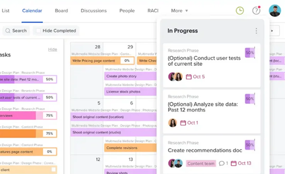The image size is (285, 174).
Task: Expand the More dropdown menu
Action: coord(179,11)
